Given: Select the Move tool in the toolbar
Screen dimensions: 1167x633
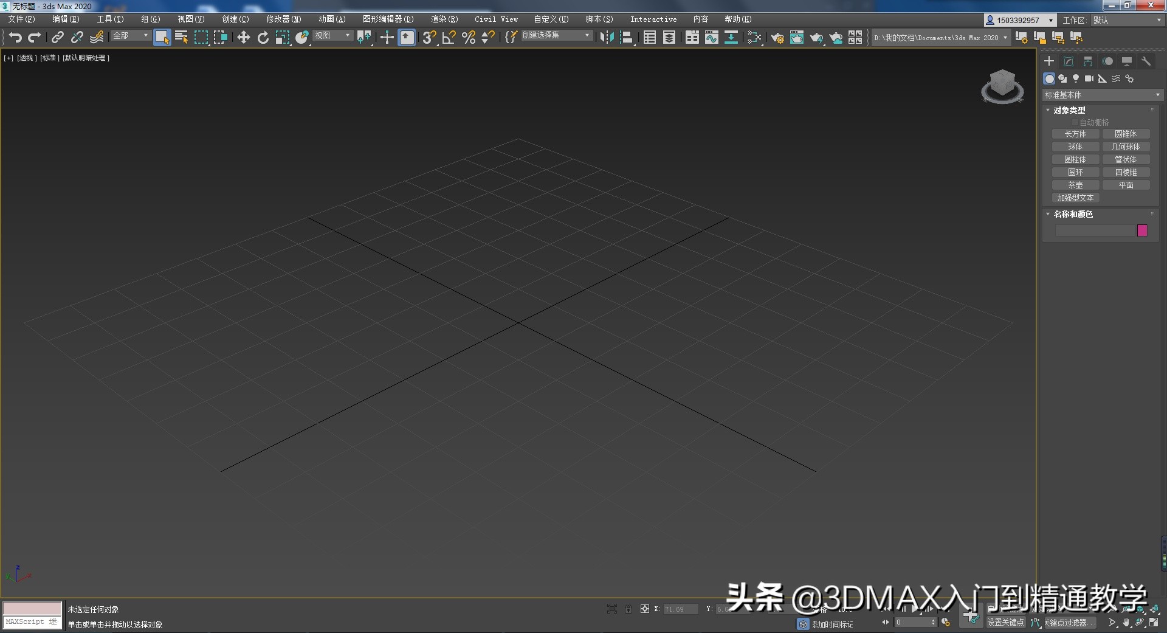Looking at the screenshot, I should coord(243,37).
